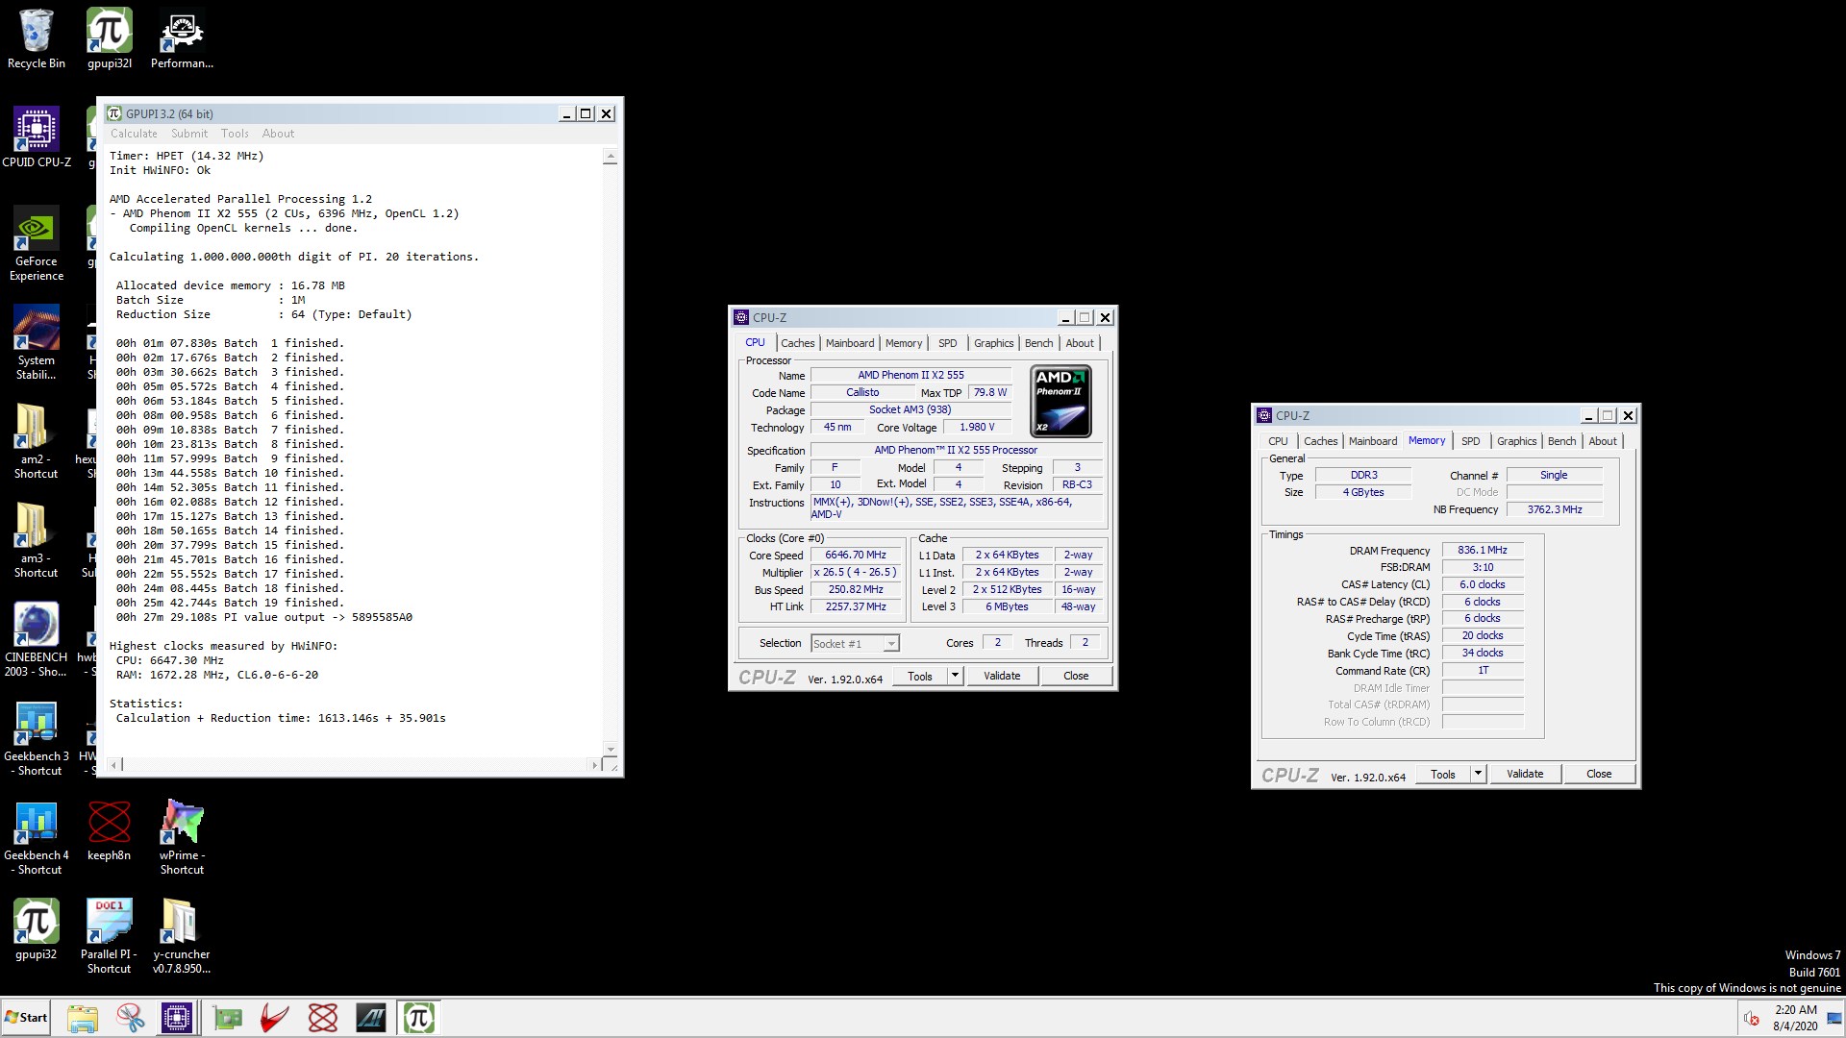Open SPD tab in right CPU-Z window
This screenshot has width=1846, height=1038.
tap(1471, 441)
